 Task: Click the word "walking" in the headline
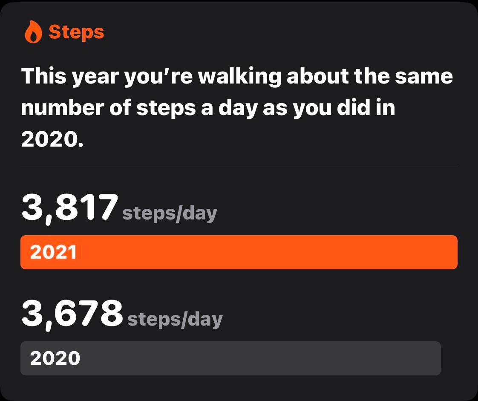tap(240, 77)
